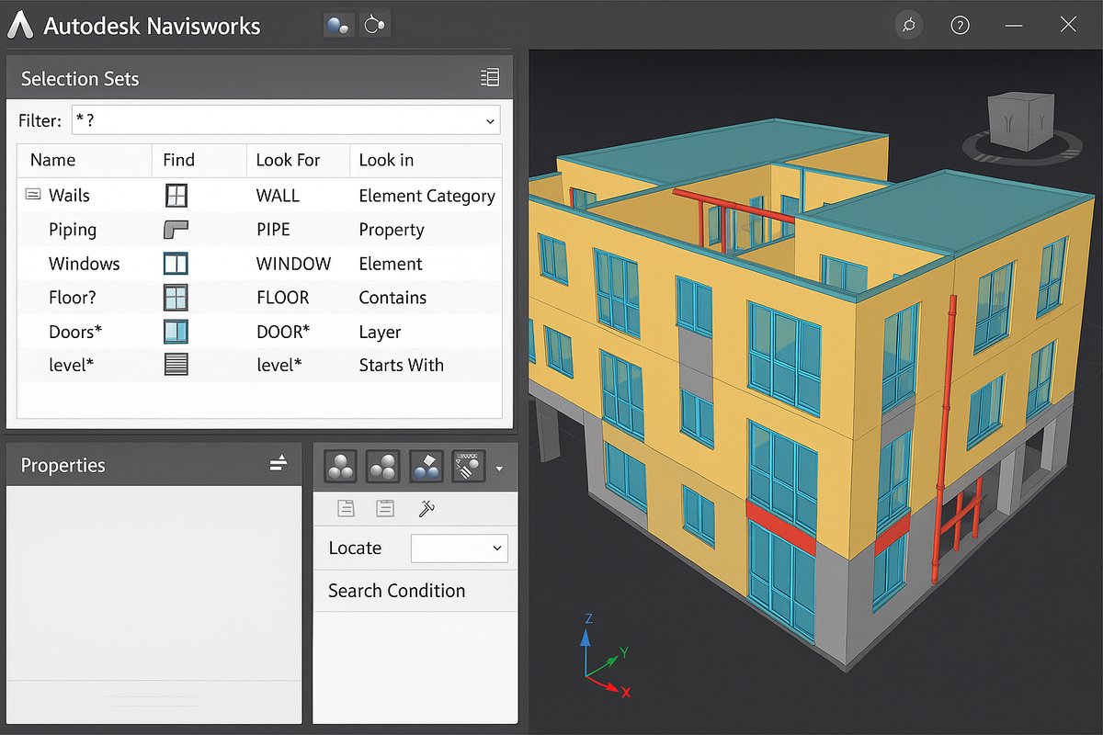Click the round search icon in title bar
Screen dimensions: 1103x735
pos(909,25)
